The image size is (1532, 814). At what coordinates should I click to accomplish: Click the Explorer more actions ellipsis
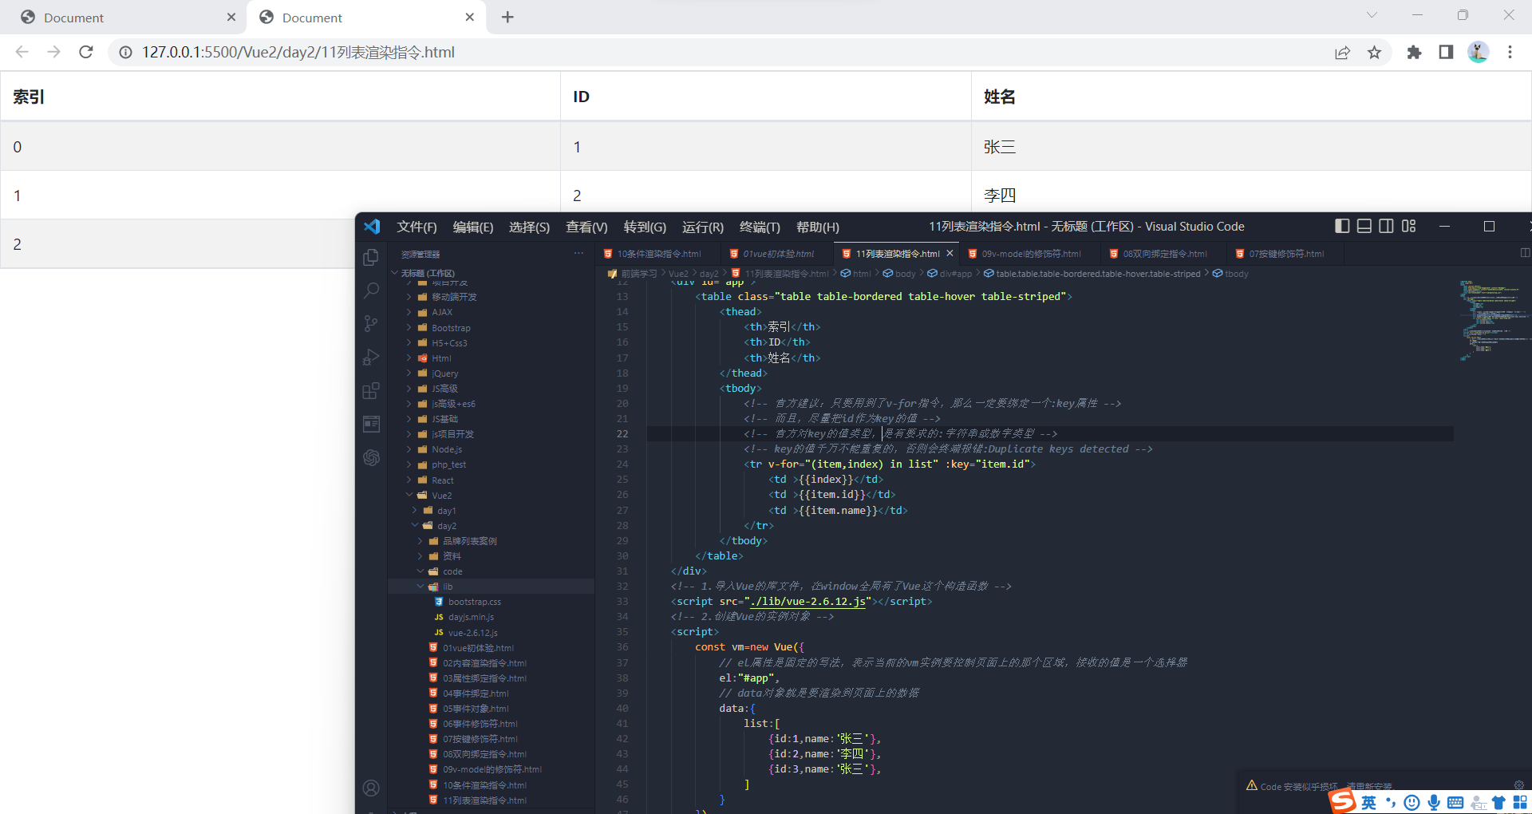(578, 254)
